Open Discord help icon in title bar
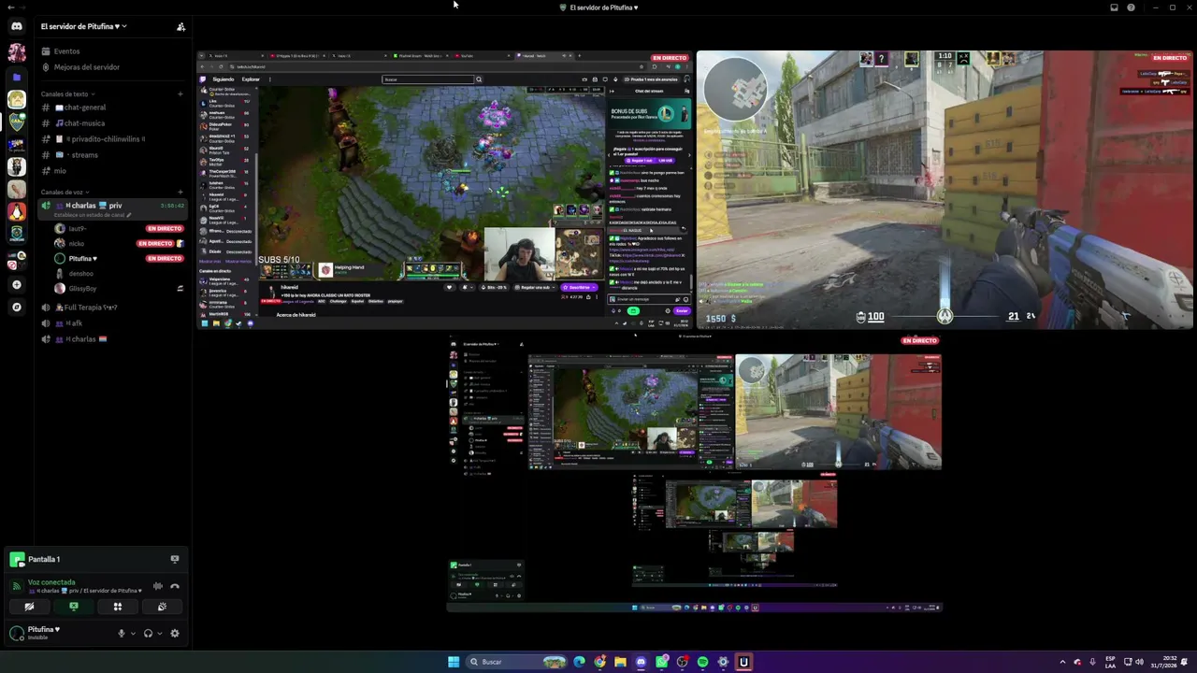Image resolution: width=1197 pixels, height=673 pixels. (x=1131, y=7)
